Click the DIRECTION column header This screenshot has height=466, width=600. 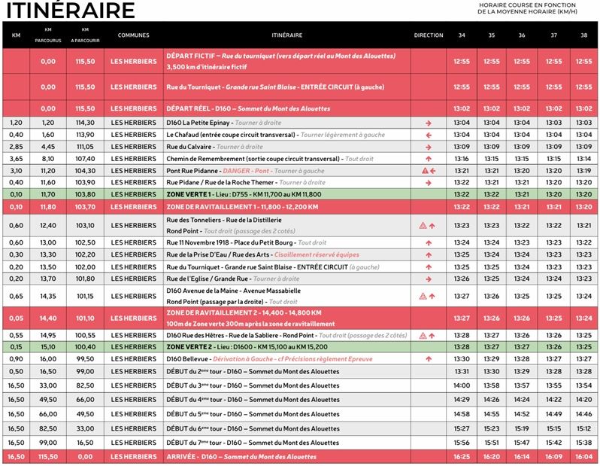pyautogui.click(x=429, y=35)
